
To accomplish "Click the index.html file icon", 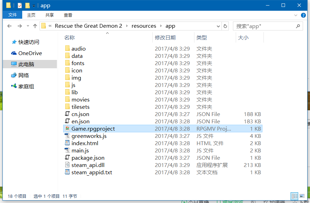I will pos(67,143).
